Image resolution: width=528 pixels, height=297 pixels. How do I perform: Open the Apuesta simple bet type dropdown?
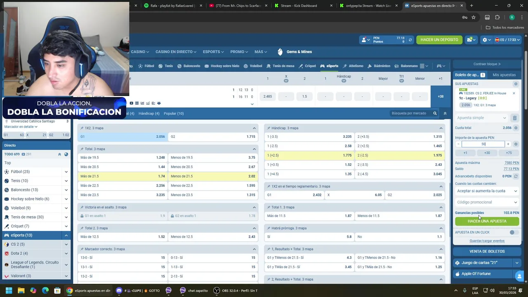point(481,118)
